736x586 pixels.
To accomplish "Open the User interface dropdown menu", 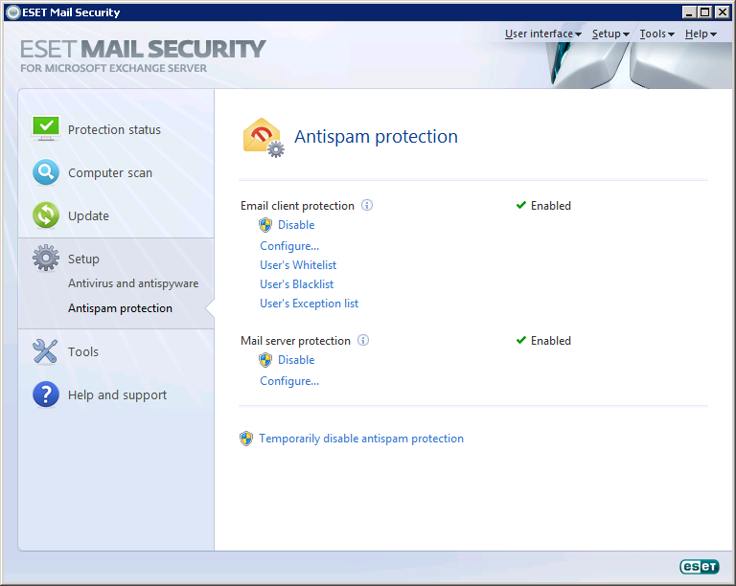I will coord(543,34).
